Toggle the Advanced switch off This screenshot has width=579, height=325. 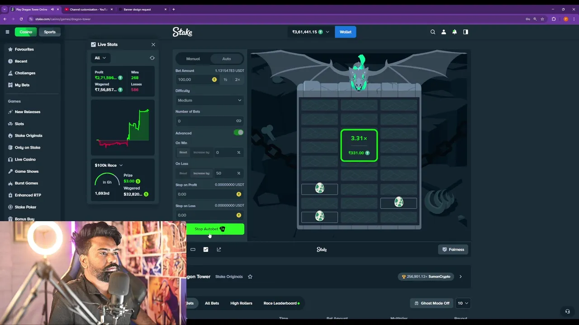coord(238,133)
